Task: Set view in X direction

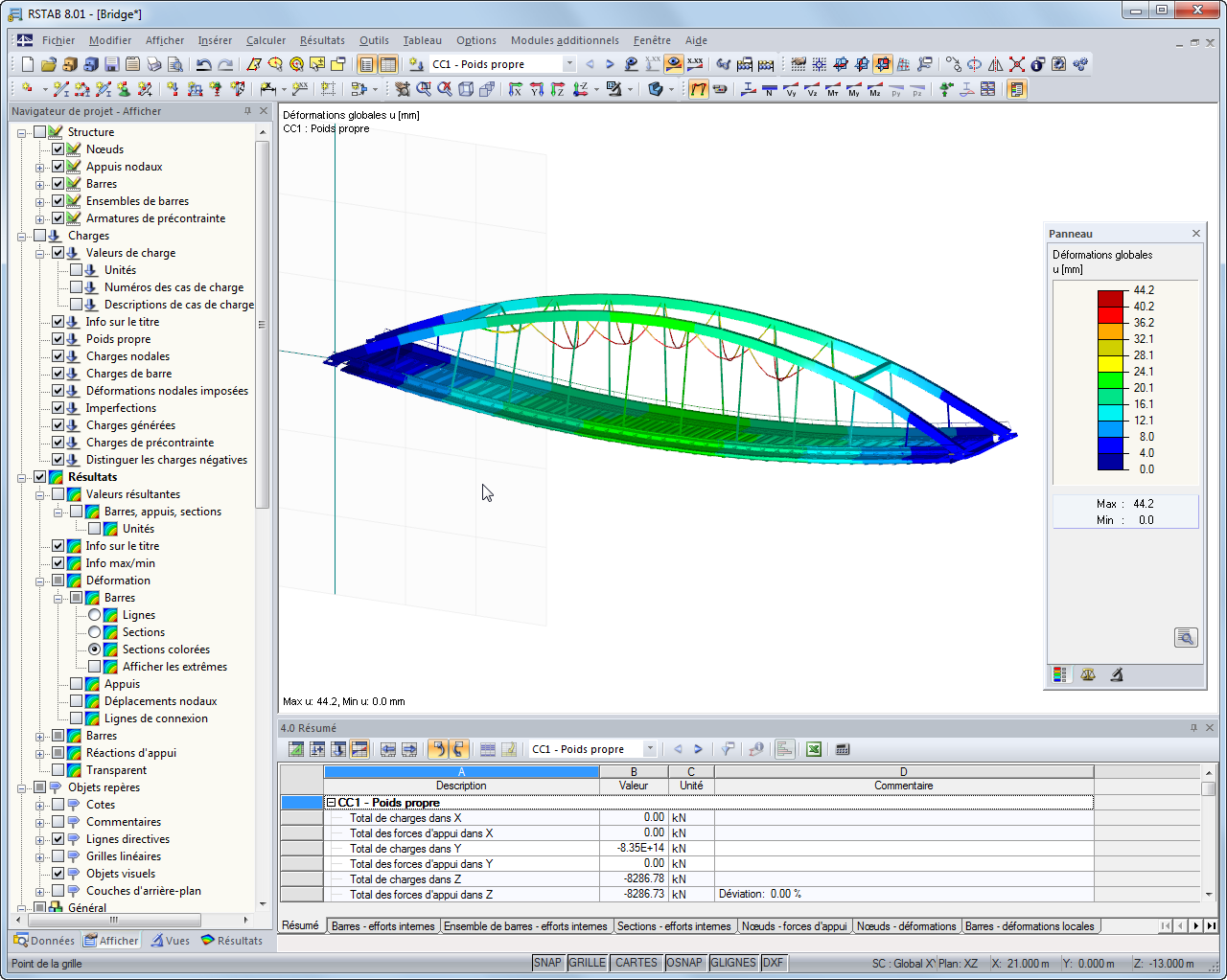Action: [x=516, y=89]
